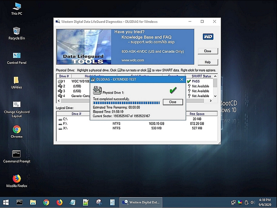Click the WD logo in main window
This screenshot has width=277, height=208.
[x=208, y=37]
